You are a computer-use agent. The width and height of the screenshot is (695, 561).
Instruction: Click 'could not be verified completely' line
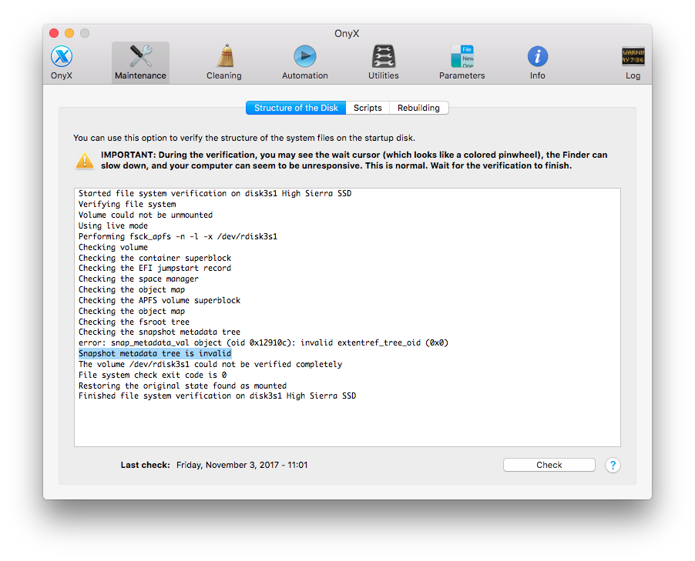click(210, 365)
